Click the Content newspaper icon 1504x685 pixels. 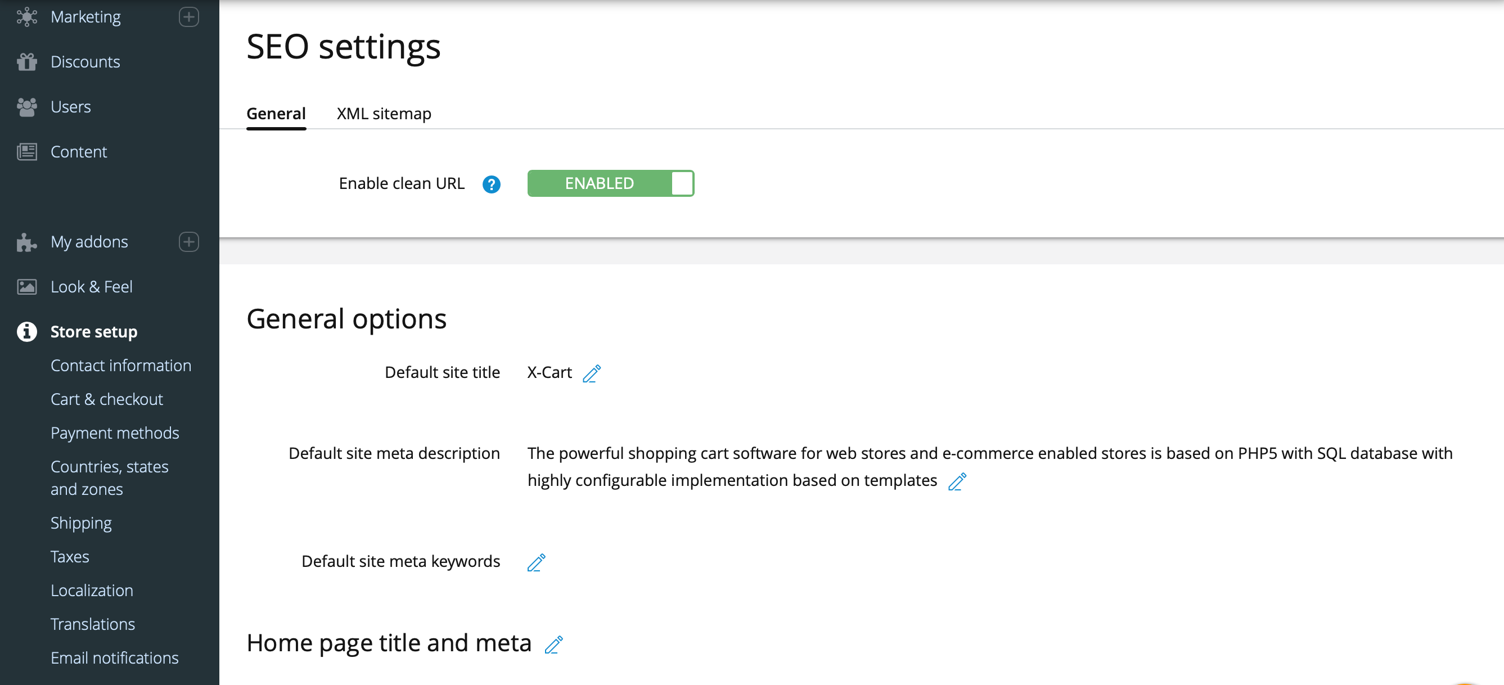pos(27,152)
